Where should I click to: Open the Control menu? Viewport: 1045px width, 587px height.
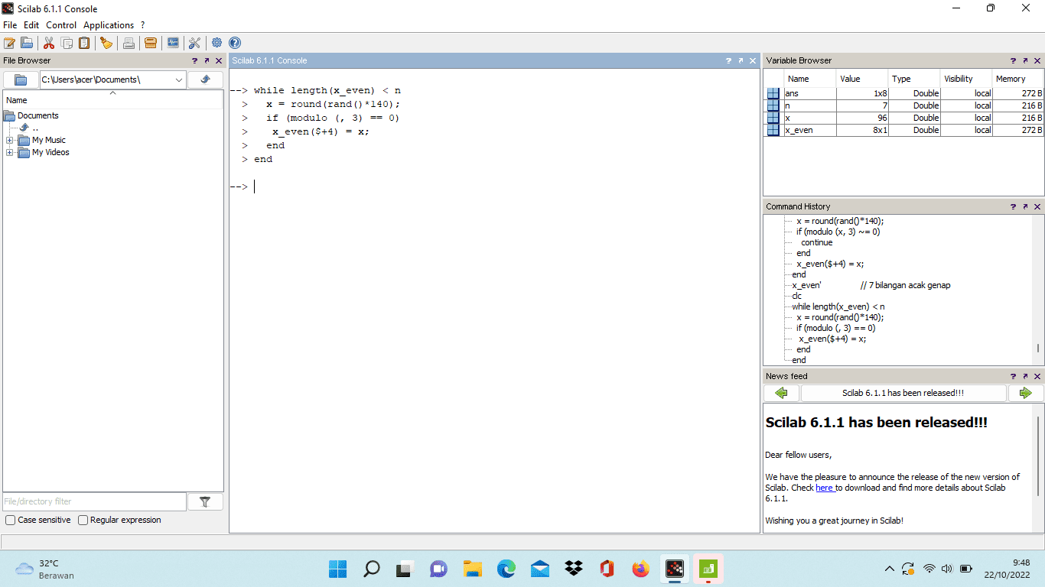[61, 25]
